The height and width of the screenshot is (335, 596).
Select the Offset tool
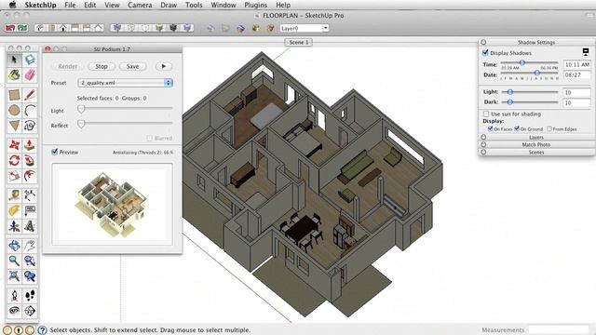point(30,176)
